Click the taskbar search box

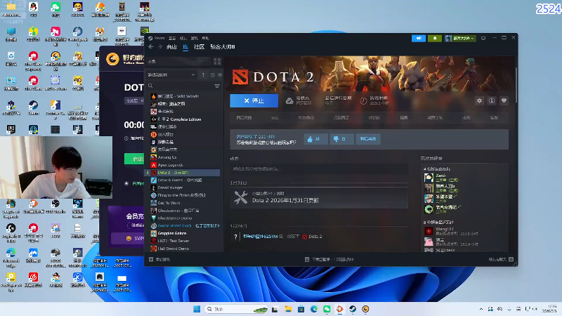pos(237,309)
